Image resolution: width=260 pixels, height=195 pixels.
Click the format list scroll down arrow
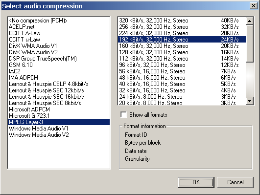point(250,101)
